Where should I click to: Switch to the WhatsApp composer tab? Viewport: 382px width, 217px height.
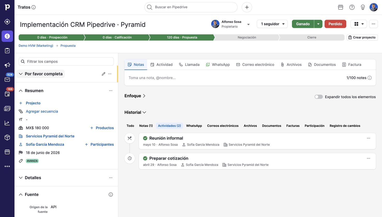(x=218, y=65)
